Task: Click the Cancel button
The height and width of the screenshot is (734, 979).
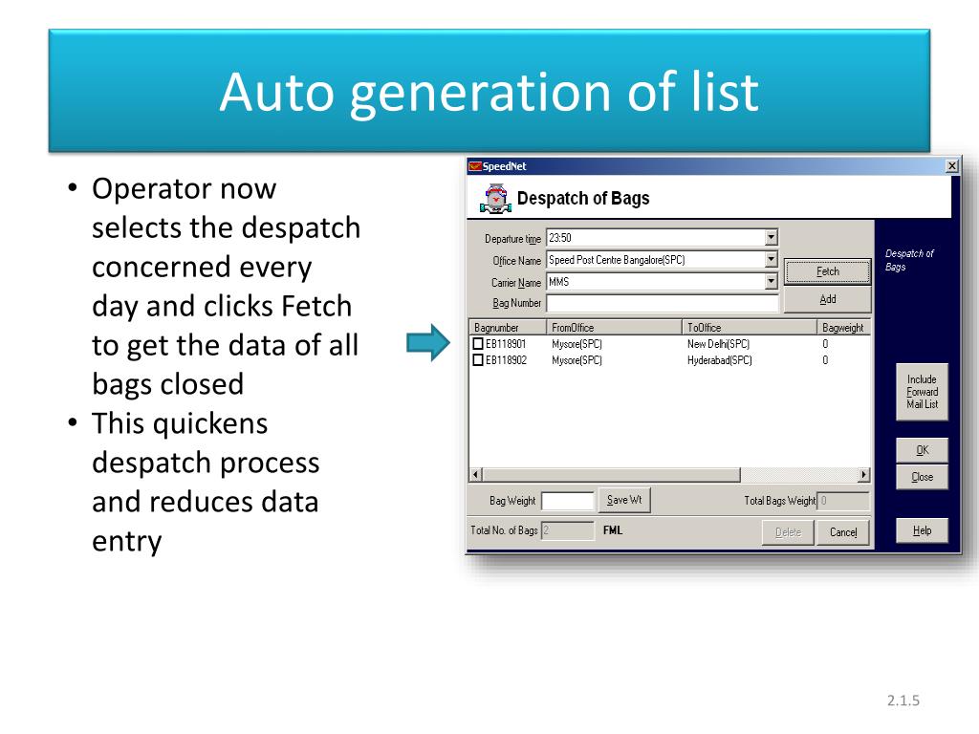Action: click(x=843, y=532)
